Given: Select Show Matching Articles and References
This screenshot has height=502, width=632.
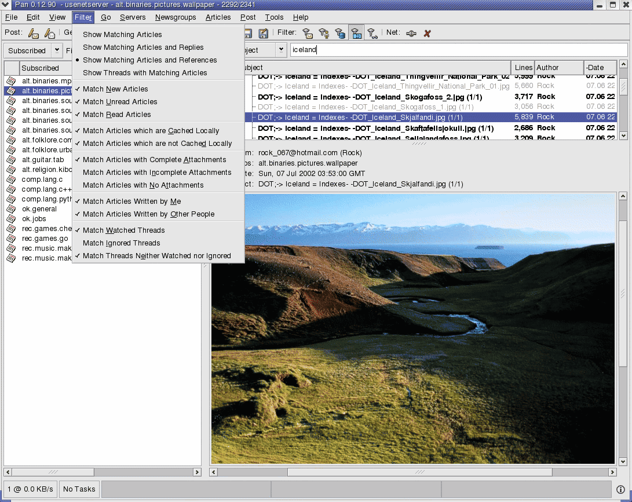Looking at the screenshot, I should 158,60.
